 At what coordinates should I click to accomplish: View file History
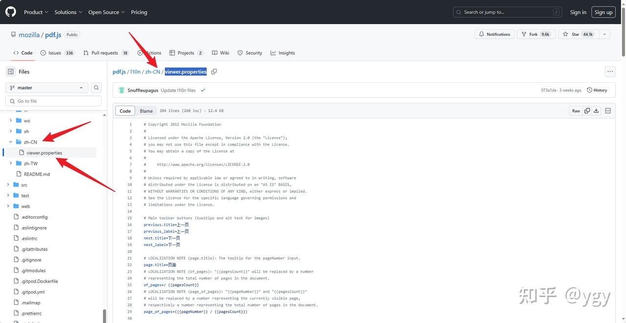tap(597, 90)
